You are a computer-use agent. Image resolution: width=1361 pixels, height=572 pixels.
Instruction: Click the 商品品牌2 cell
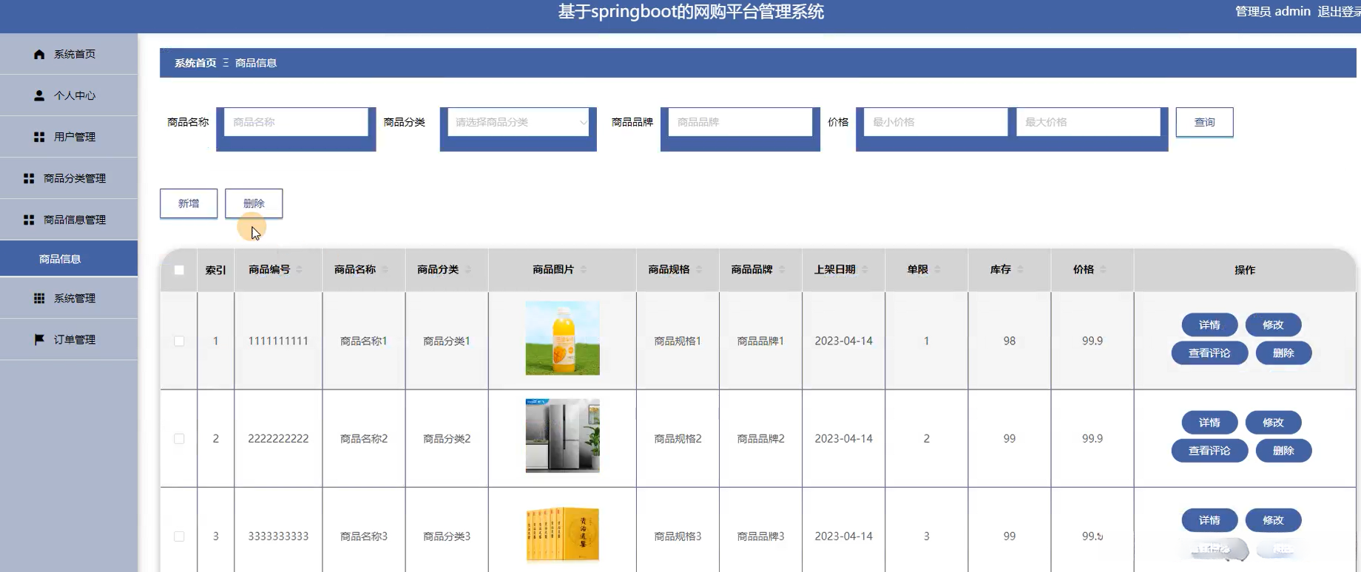click(760, 438)
